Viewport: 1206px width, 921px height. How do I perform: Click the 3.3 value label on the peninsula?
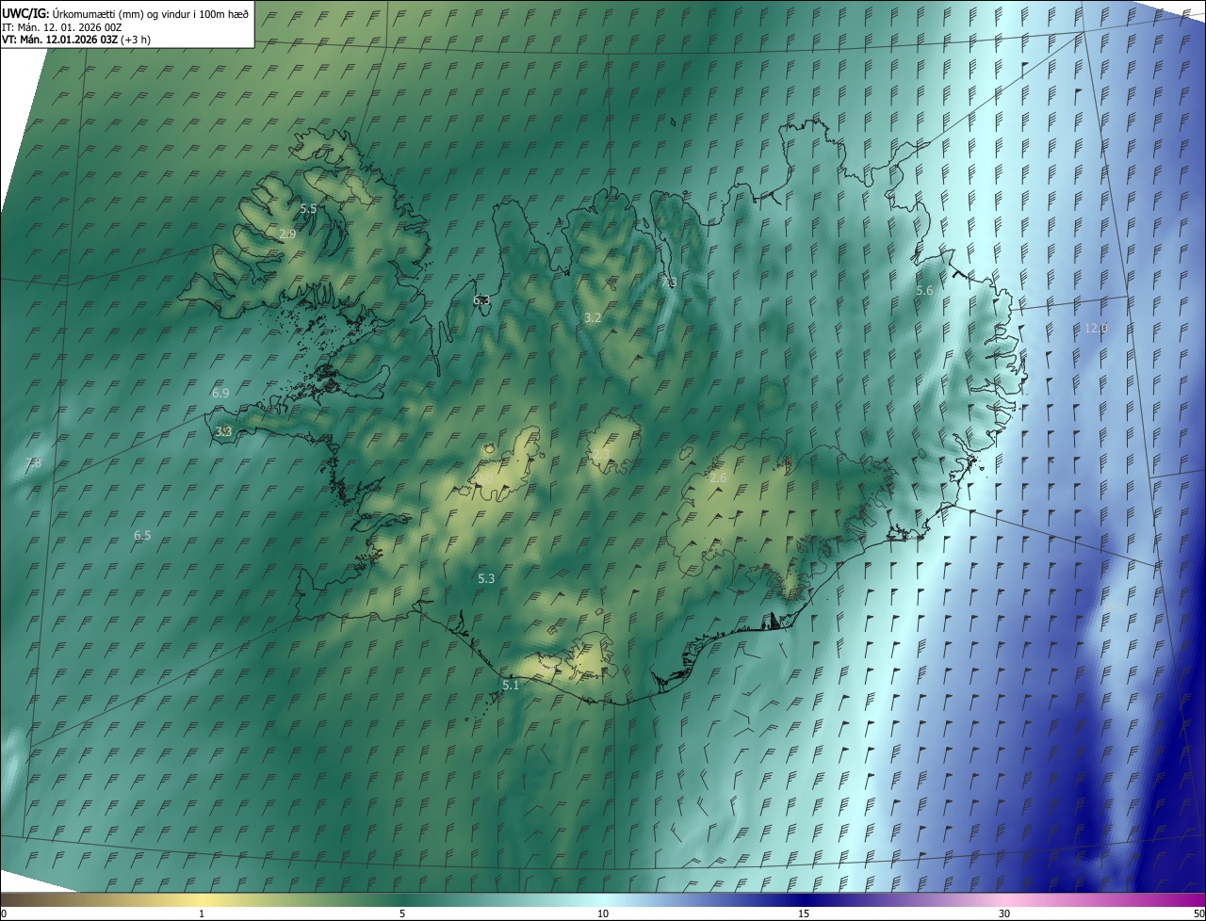click(223, 431)
